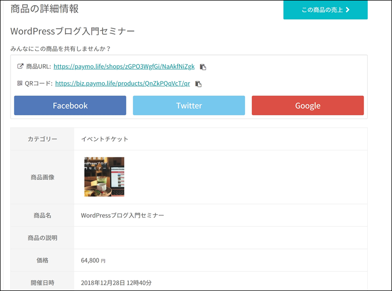Open この商品の売上 sales page

click(x=325, y=10)
